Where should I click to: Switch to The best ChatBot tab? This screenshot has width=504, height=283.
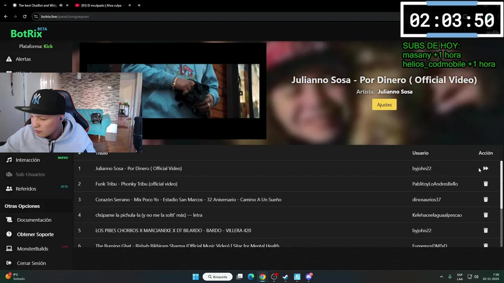point(37,6)
